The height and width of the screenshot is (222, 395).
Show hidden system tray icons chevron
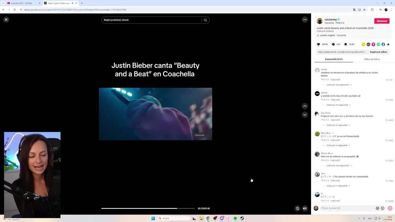[x=359, y=218]
